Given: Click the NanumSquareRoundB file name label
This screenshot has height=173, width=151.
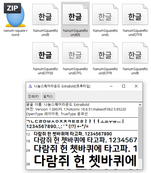Looking at the screenshot, I should coord(45,33).
